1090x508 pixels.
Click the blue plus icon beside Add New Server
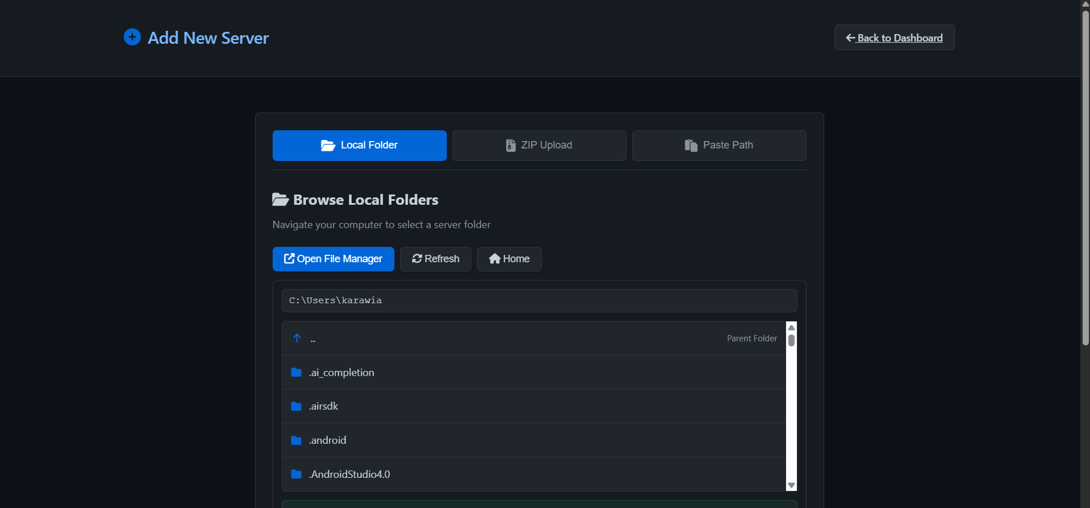tap(132, 37)
